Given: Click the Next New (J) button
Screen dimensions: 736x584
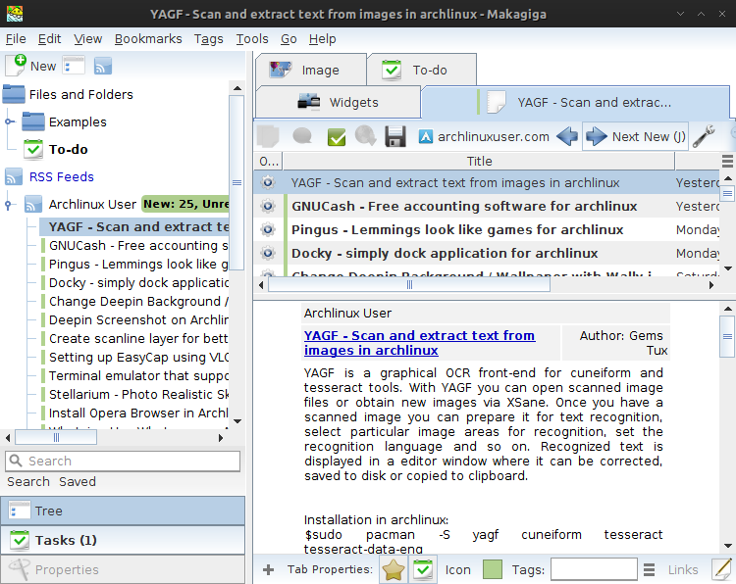Looking at the screenshot, I should coord(636,136).
